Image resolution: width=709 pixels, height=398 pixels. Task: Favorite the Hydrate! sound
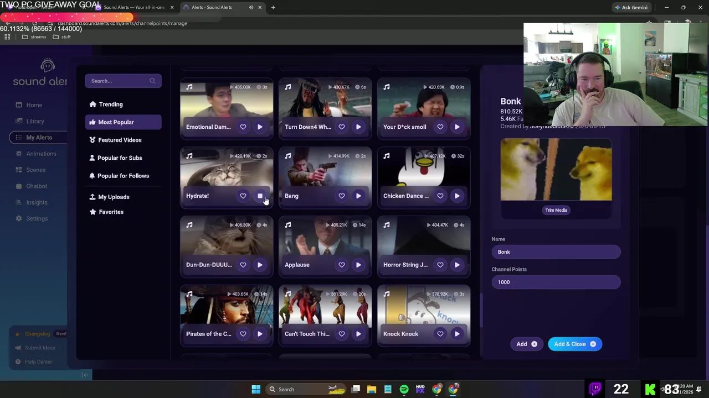[243, 196]
